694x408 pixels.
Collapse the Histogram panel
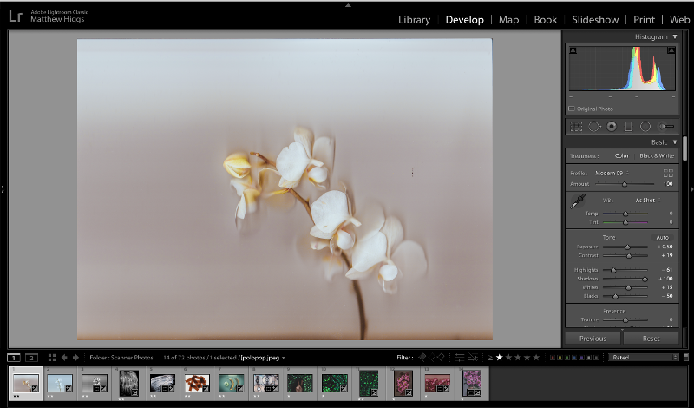click(x=674, y=36)
